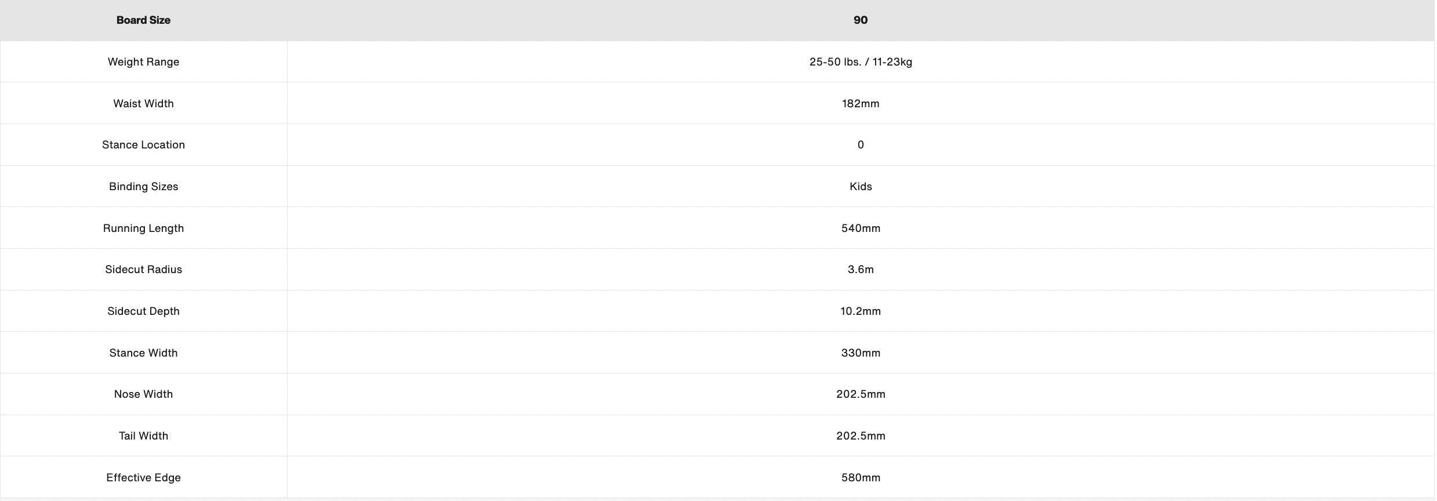Click the Weight Range row label
Viewport: 1437px width, 501px height.
coord(143,62)
